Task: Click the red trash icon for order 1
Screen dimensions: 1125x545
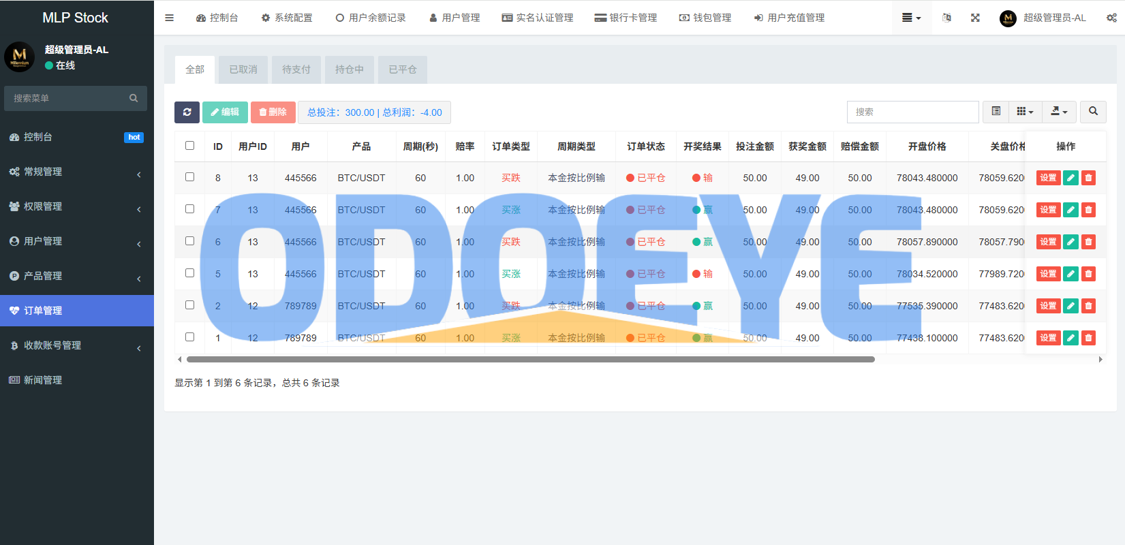Action: [x=1088, y=338]
